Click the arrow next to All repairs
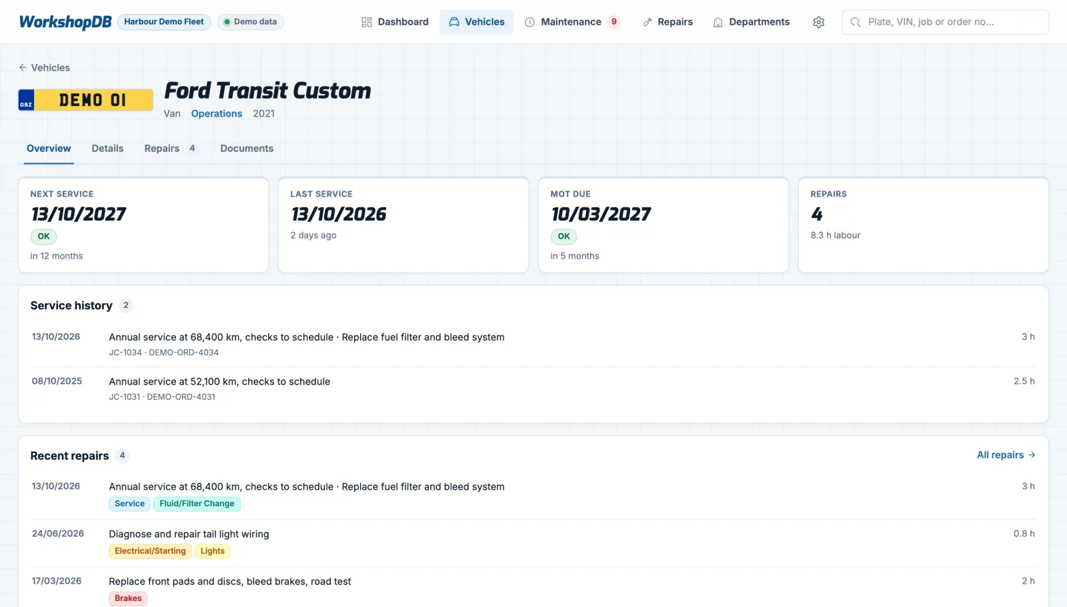This screenshot has height=607, width=1067. 1032,455
